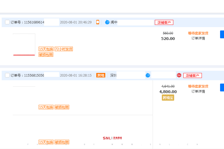The image size is (224, 149).
Task: Open chat via blue icon beside 阆中
Action: click(107, 22)
